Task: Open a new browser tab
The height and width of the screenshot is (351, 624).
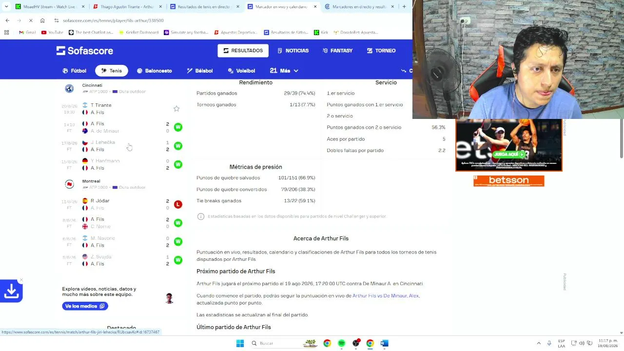Action: click(404, 7)
